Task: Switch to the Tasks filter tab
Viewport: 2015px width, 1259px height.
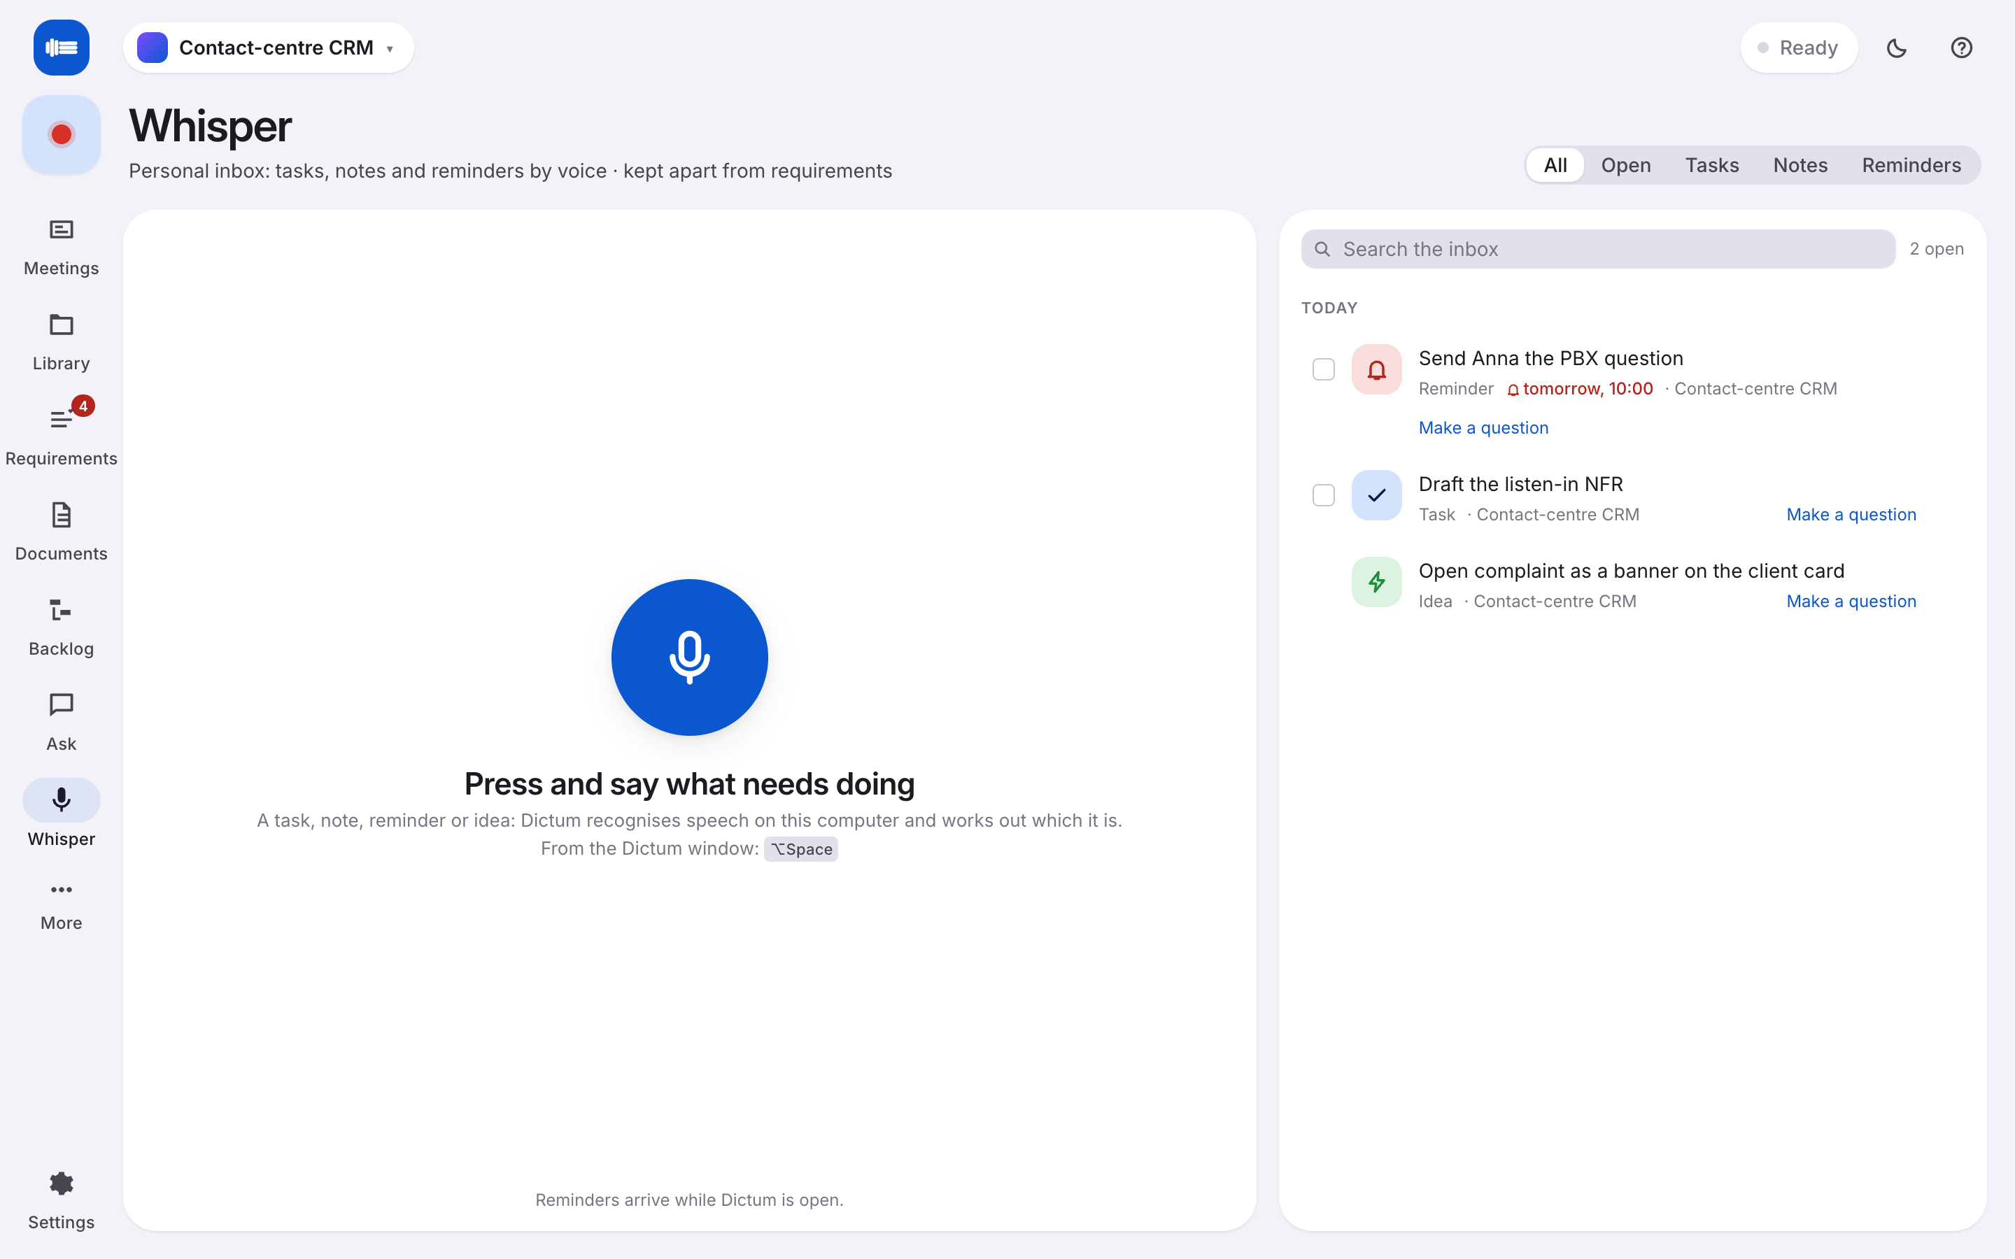Action: pos(1712,165)
